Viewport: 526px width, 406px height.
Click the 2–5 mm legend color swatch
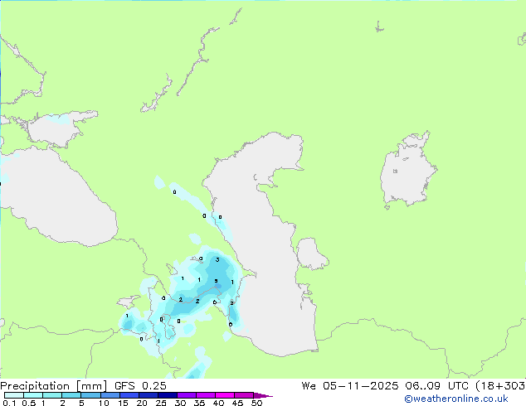tap(71, 395)
